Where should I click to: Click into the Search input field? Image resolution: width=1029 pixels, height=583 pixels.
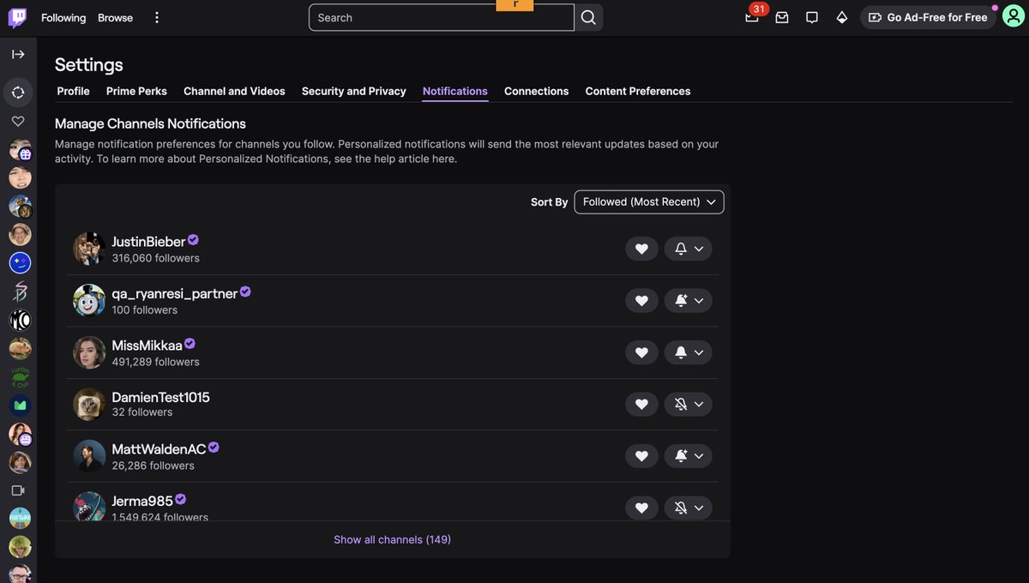point(442,17)
